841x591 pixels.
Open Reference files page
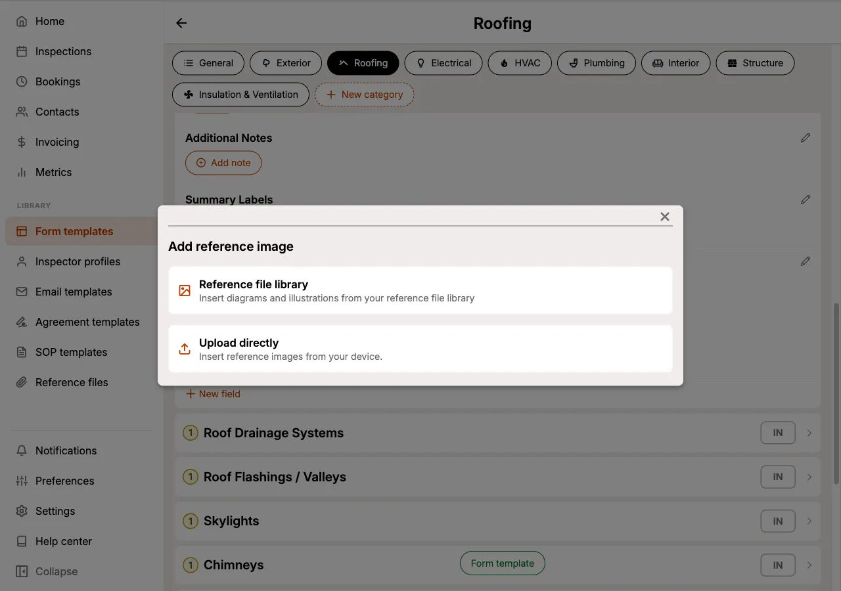(81, 382)
